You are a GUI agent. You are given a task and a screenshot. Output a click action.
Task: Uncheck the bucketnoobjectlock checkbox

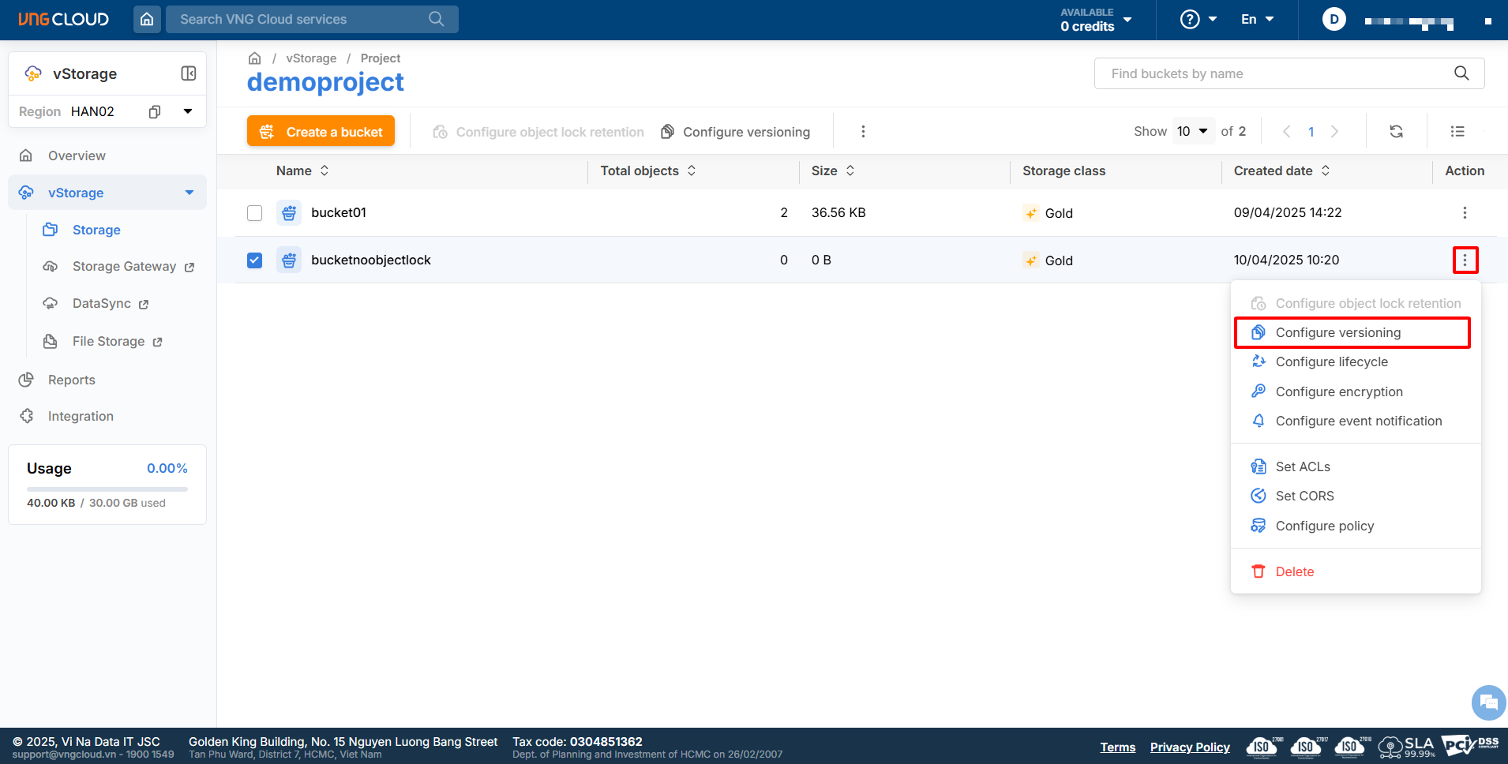tap(254, 260)
